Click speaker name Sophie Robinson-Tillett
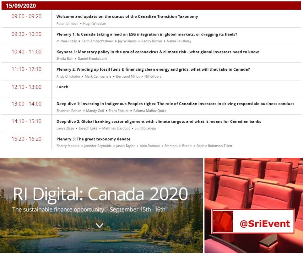Viewport: 303px width, 253px height. 214,146
